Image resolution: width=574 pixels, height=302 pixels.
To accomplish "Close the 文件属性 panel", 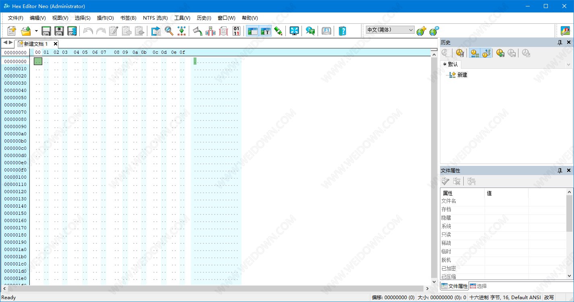I will point(569,171).
